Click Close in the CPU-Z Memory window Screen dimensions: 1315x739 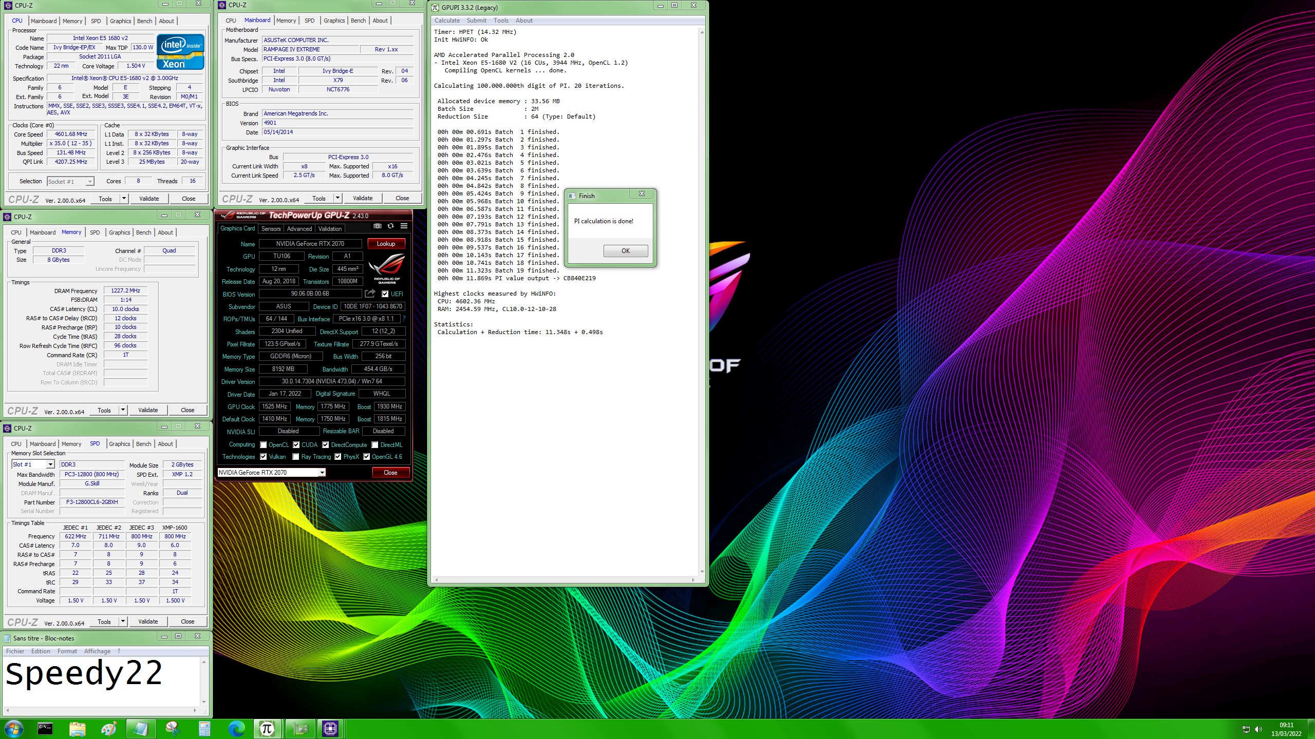[x=187, y=410]
